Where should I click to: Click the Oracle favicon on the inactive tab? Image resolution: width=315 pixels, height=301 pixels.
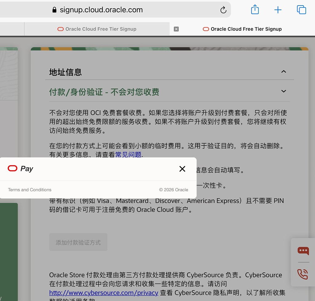click(x=61, y=29)
